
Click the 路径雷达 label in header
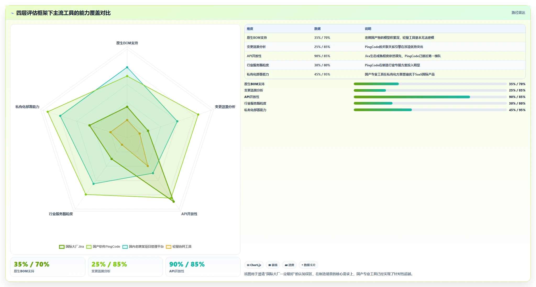click(518, 13)
